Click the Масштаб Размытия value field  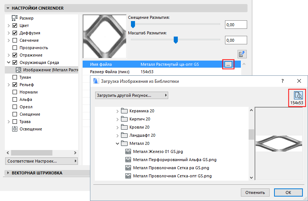[236, 40]
